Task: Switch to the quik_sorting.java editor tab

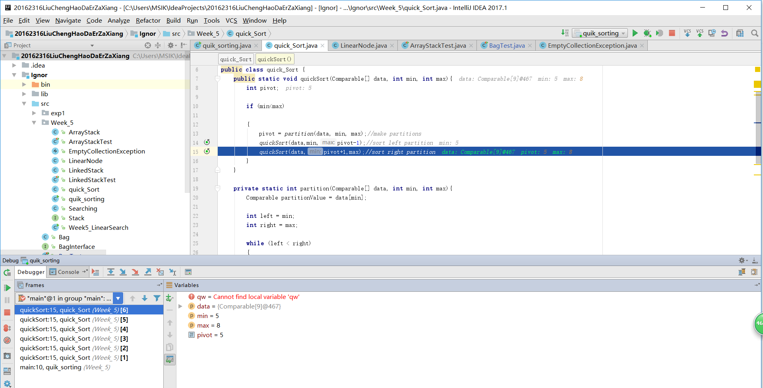Action: (227, 45)
